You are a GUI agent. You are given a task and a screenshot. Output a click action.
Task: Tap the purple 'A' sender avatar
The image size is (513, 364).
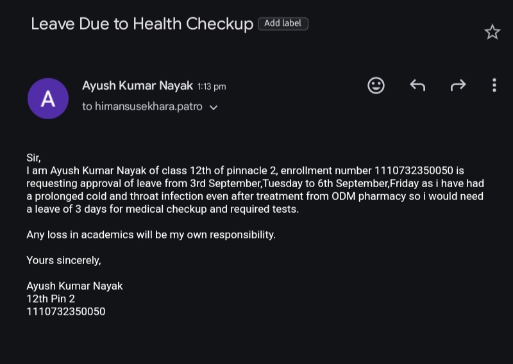tap(48, 99)
